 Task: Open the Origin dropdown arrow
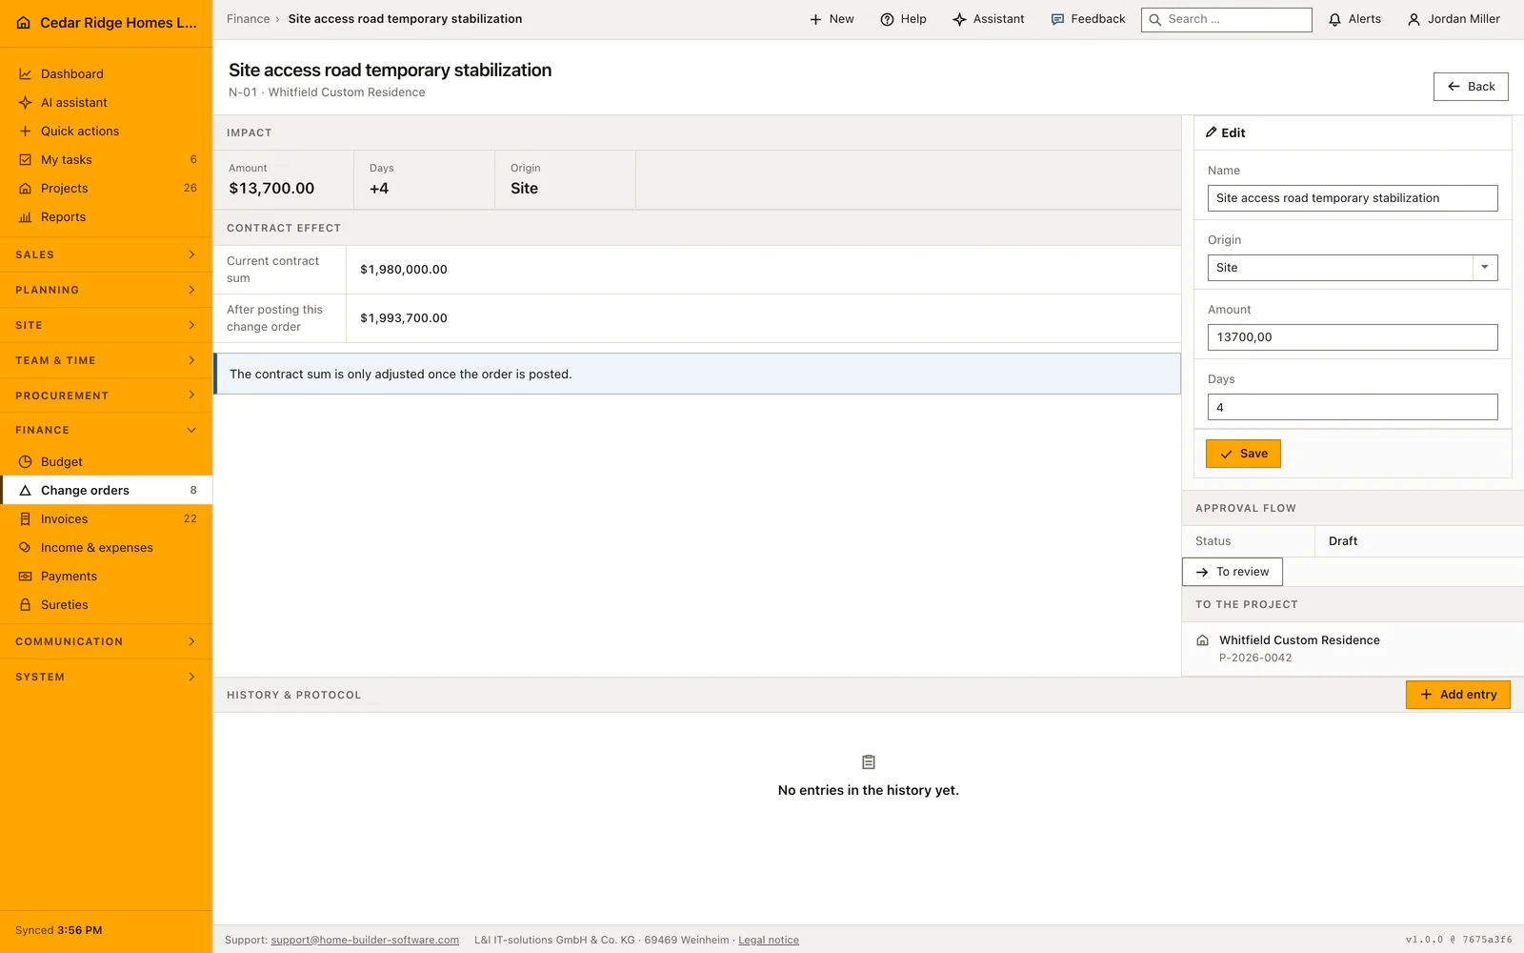coord(1485,268)
